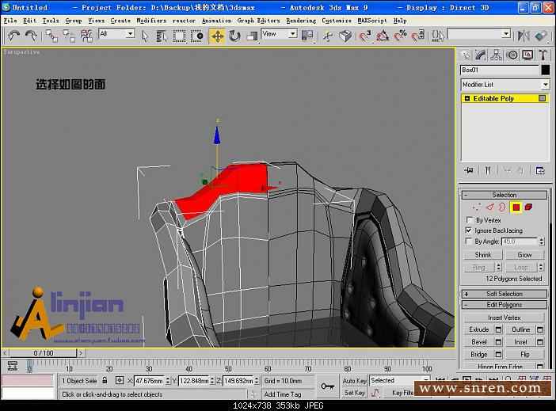Collapse the Edit Polygons rollout
The height and width of the screenshot is (411, 556).
click(505, 305)
